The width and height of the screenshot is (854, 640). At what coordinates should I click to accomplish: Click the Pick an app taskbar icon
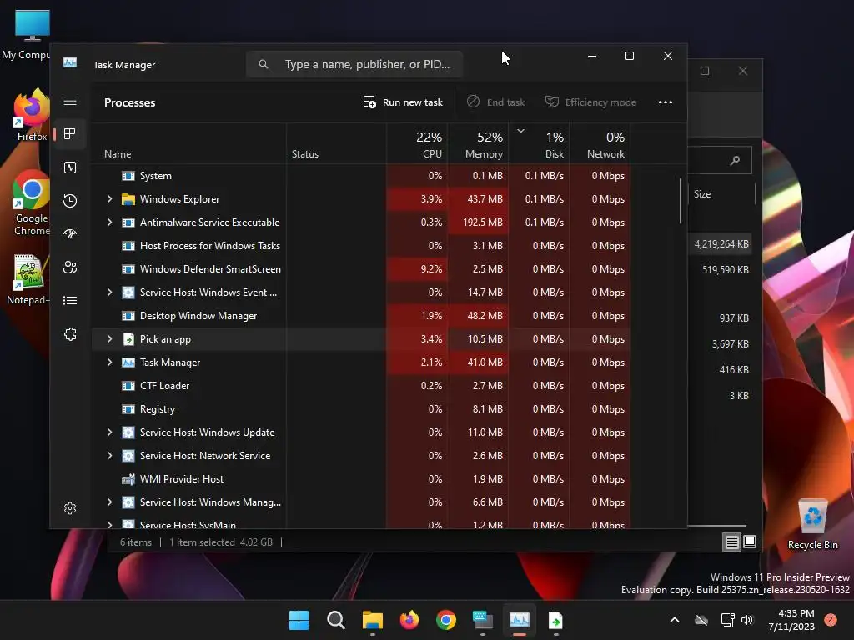pyautogui.click(x=555, y=620)
